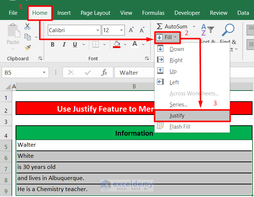Open Sort & Filter icon
Viewport: 254px width, 197px height.
(208, 30)
